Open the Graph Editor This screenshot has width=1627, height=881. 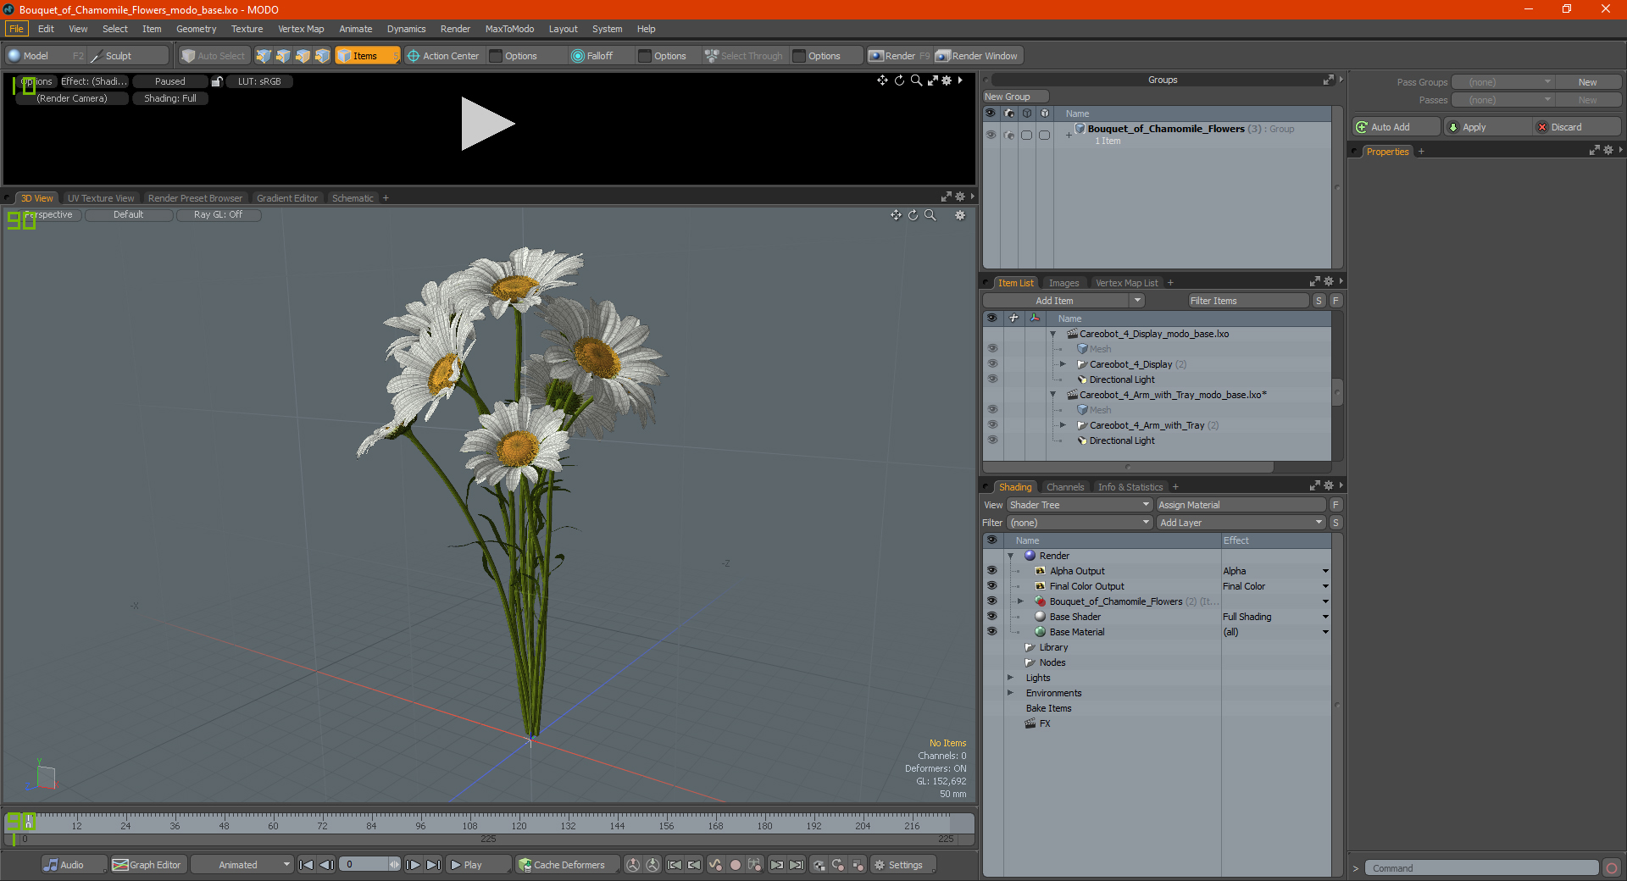click(147, 865)
